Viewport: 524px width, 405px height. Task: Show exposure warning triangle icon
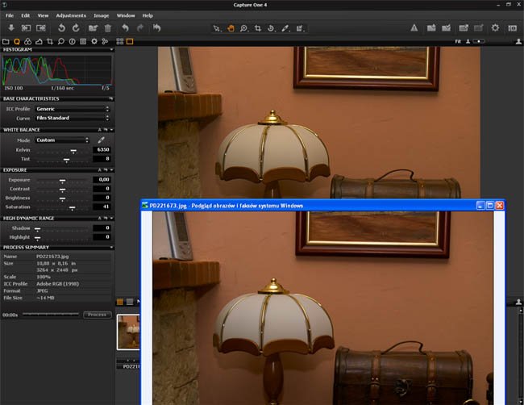(414, 28)
